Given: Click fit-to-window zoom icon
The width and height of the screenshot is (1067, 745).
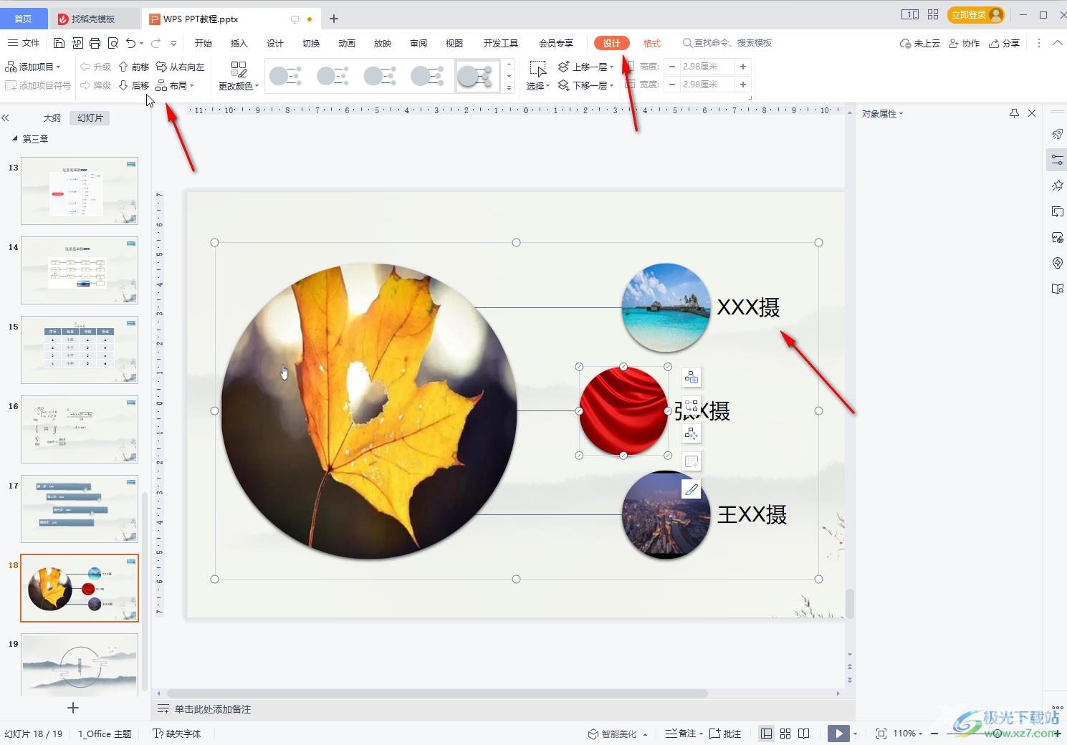Looking at the screenshot, I should tap(881, 734).
